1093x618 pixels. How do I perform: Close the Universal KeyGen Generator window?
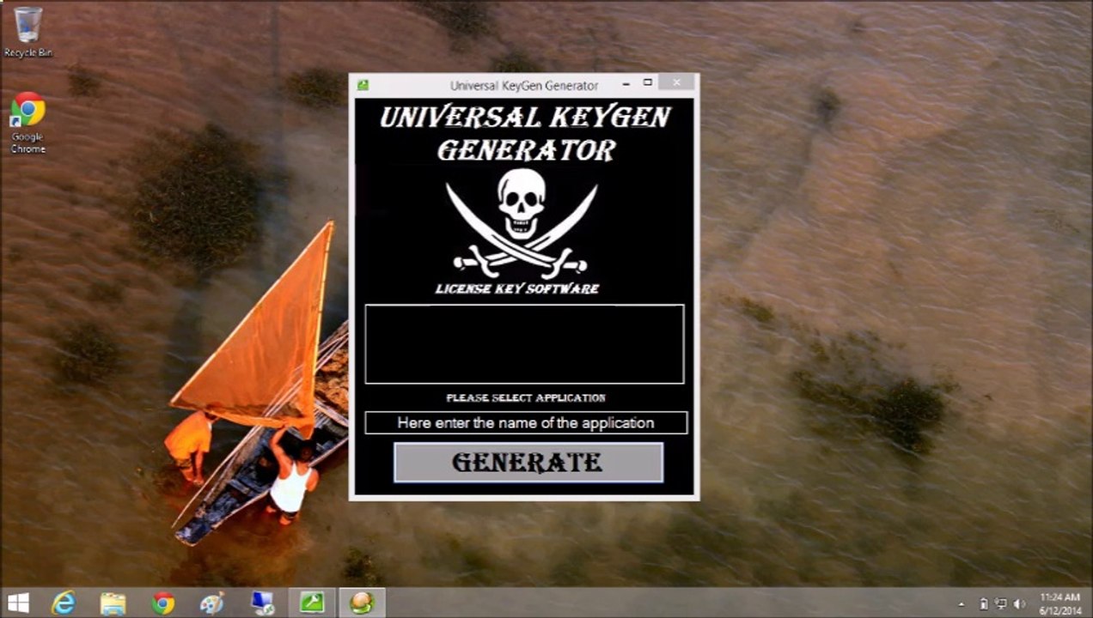pyautogui.click(x=677, y=82)
